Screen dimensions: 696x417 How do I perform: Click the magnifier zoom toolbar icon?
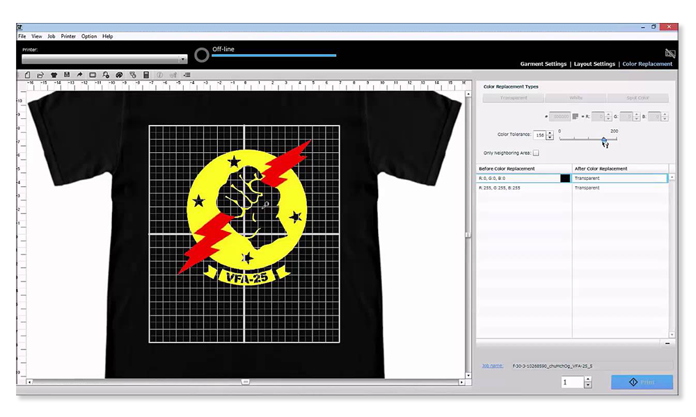click(x=106, y=75)
